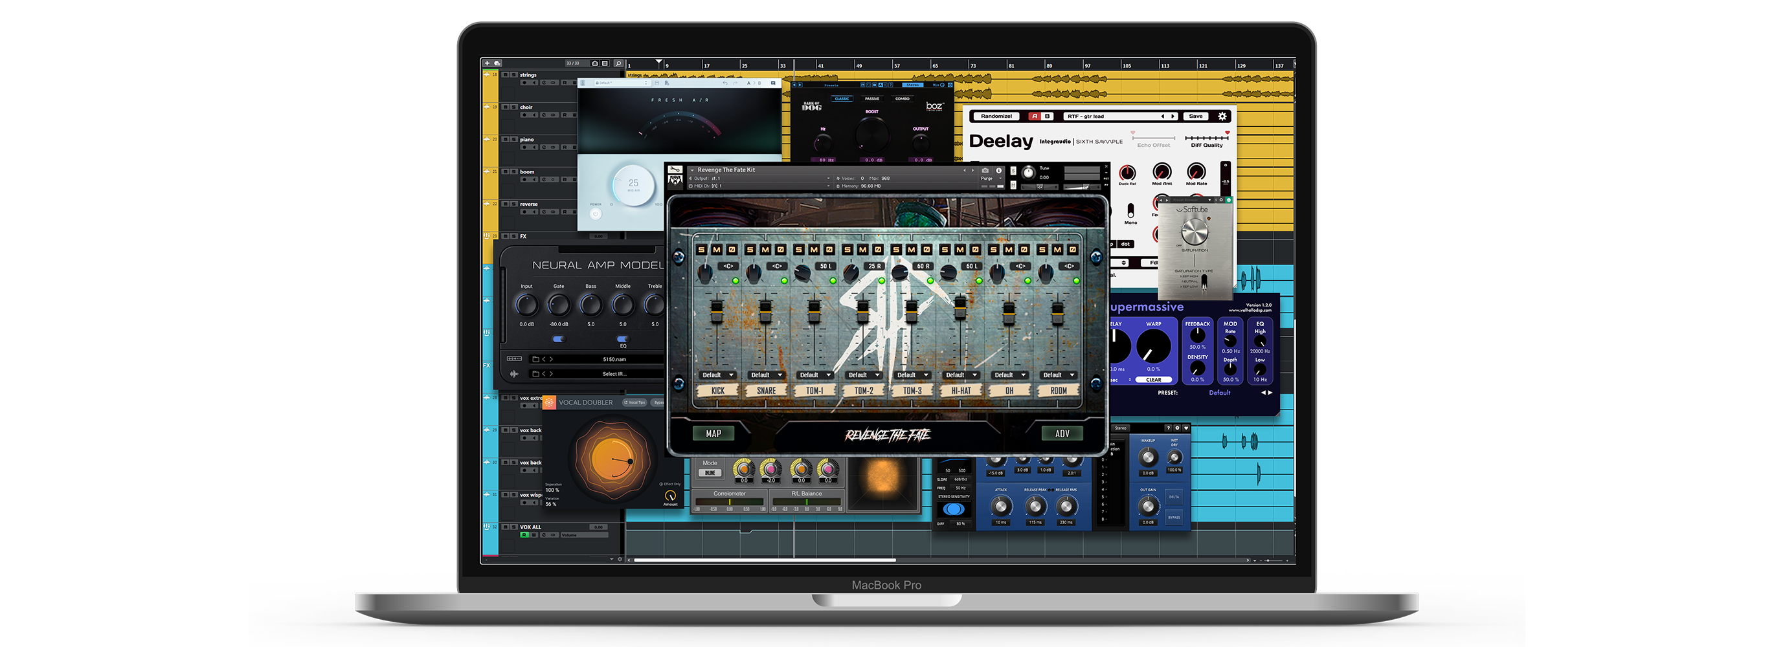Image resolution: width=1774 pixels, height=647 pixels.
Task: Click previous preset arrow in Deelay
Action: [x=1163, y=116]
